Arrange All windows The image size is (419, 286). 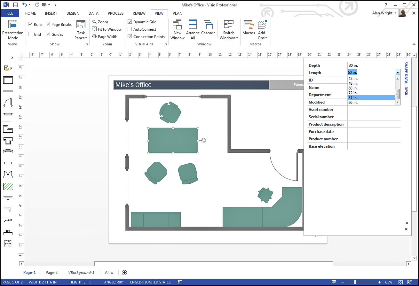pyautogui.click(x=193, y=30)
